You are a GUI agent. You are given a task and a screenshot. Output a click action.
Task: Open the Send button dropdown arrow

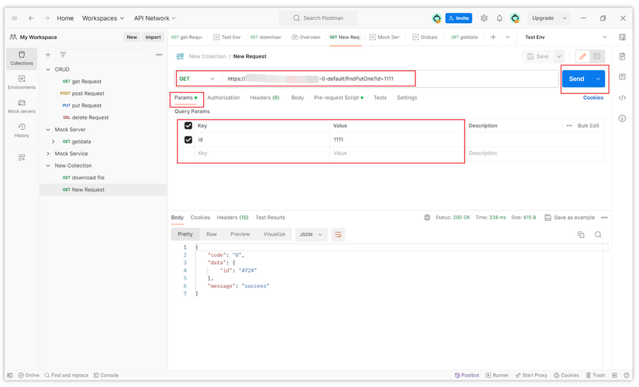click(x=598, y=79)
